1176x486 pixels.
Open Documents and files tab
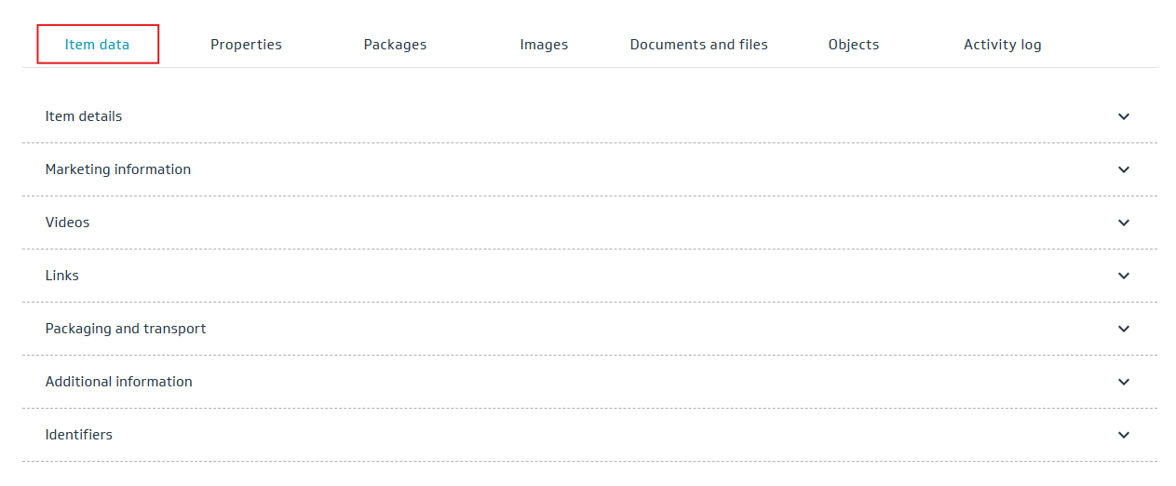698,45
